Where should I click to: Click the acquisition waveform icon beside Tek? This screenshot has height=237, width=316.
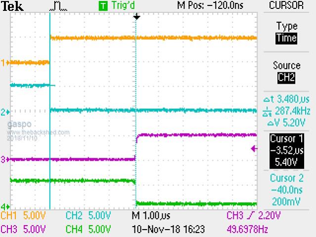pos(58,6)
